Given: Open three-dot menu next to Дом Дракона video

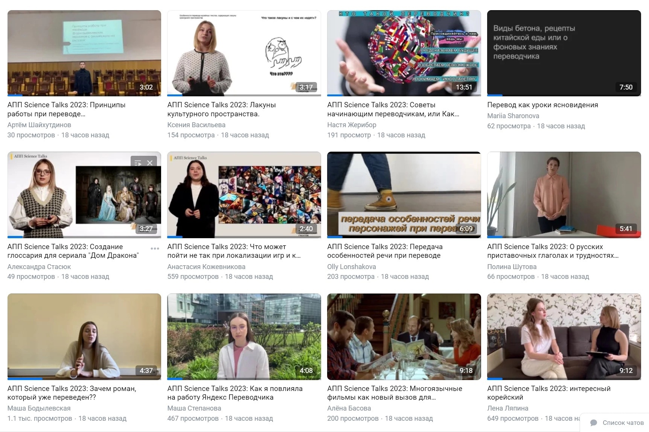Looking at the screenshot, I should coord(155,248).
